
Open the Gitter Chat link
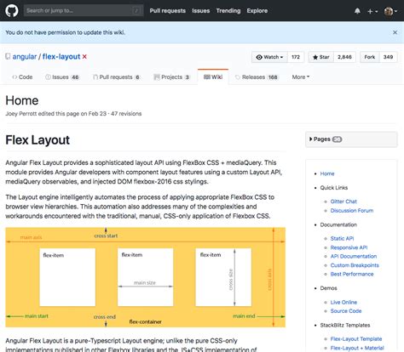pyautogui.click(x=343, y=202)
